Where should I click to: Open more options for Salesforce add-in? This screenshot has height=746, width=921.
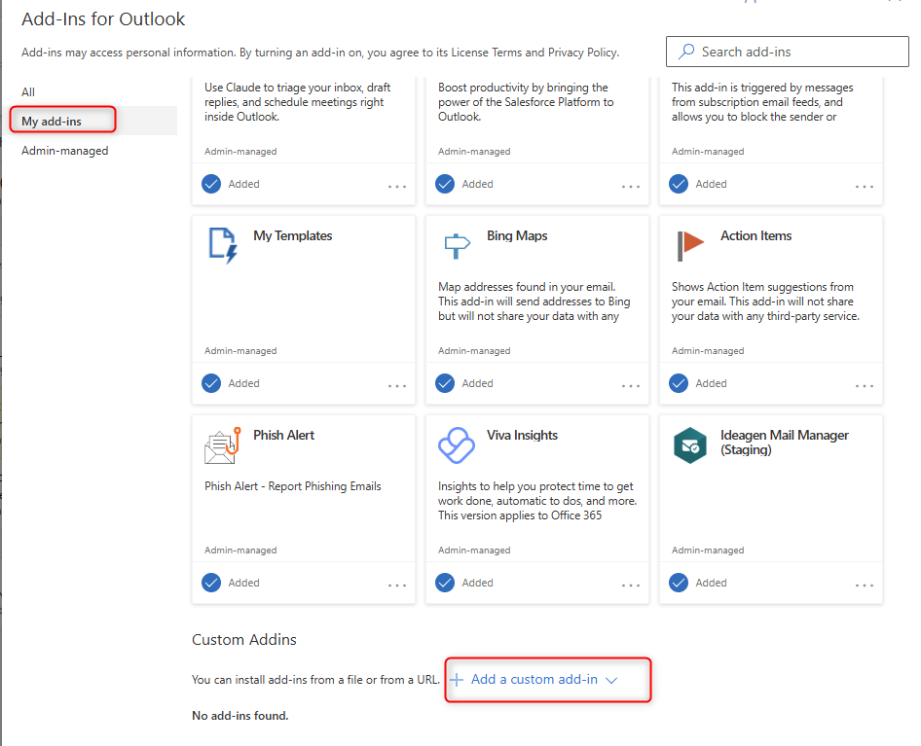[631, 186]
